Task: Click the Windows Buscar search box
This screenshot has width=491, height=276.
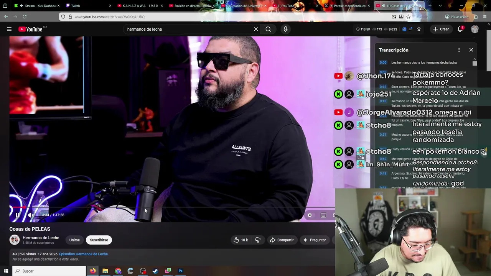Action: [49, 271]
